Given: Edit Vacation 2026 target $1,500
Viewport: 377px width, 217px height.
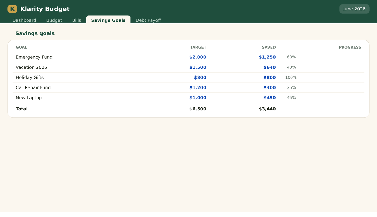Looking at the screenshot, I should tap(198, 67).
